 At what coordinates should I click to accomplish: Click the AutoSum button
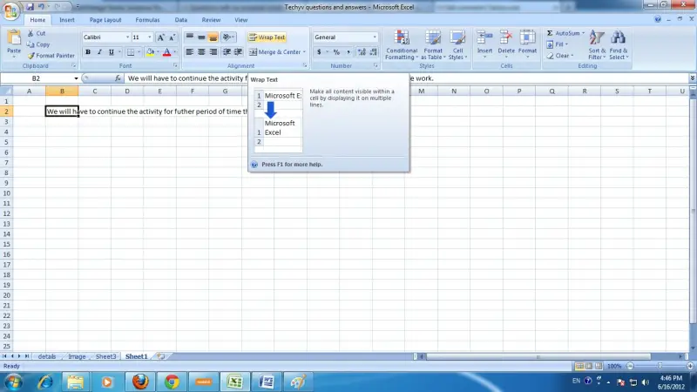[x=565, y=33]
